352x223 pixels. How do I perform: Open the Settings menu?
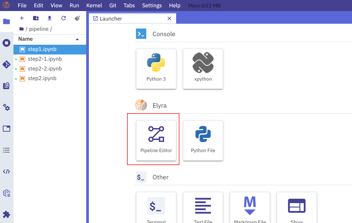pyautogui.click(x=152, y=5)
